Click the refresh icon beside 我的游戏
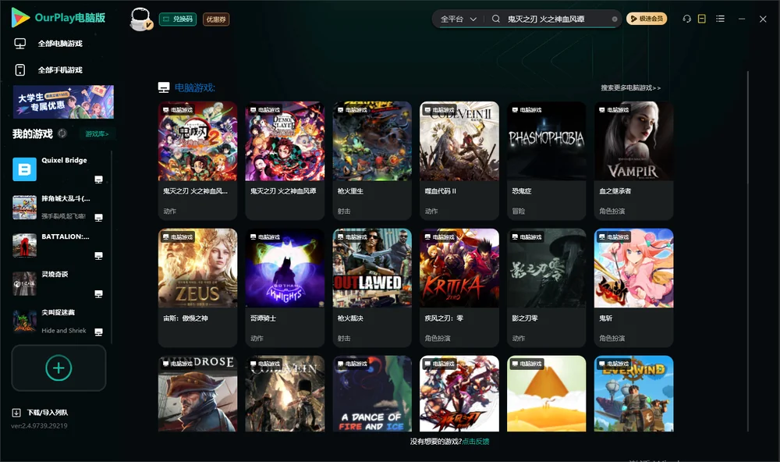Screen dimensions: 780x462 pos(62,133)
